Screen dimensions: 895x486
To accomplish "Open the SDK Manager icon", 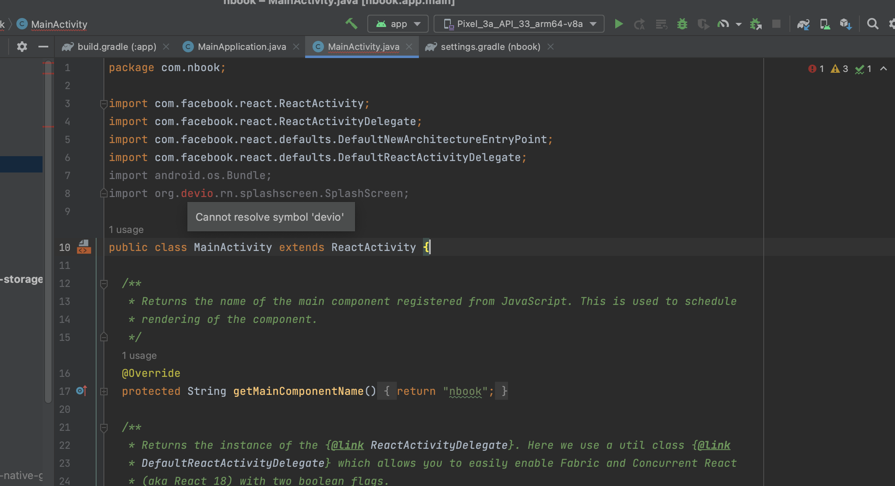I will click(x=846, y=24).
